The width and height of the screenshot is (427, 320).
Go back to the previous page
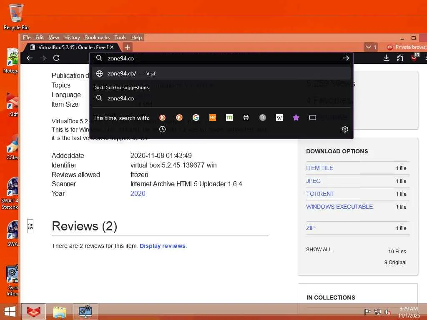point(30,58)
